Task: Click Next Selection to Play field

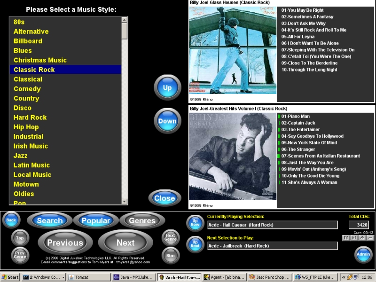Action: point(273,246)
